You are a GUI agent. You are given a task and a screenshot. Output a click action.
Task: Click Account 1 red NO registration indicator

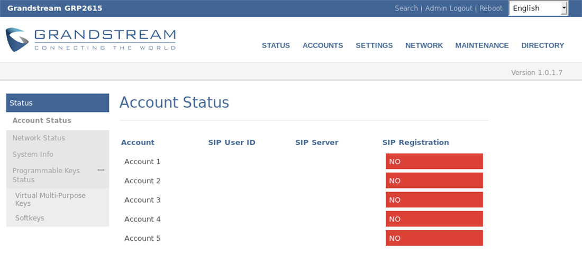pyautogui.click(x=434, y=162)
